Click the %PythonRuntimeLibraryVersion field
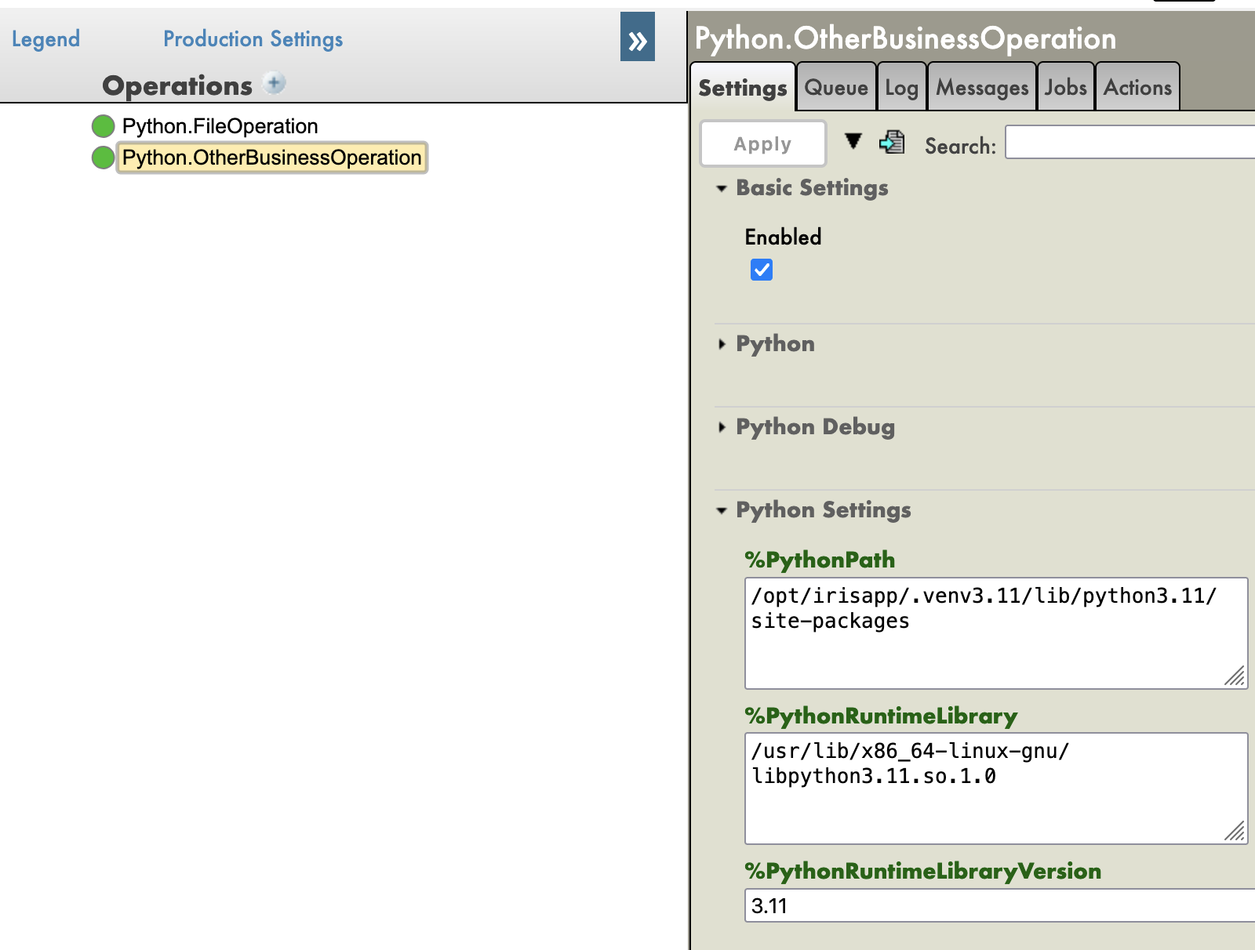This screenshot has height=950, width=1255. click(x=999, y=905)
